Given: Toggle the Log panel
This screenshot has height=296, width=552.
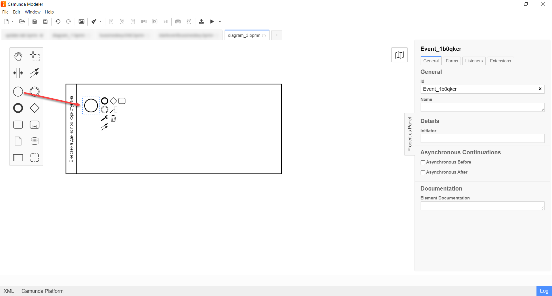Looking at the screenshot, I should point(544,291).
